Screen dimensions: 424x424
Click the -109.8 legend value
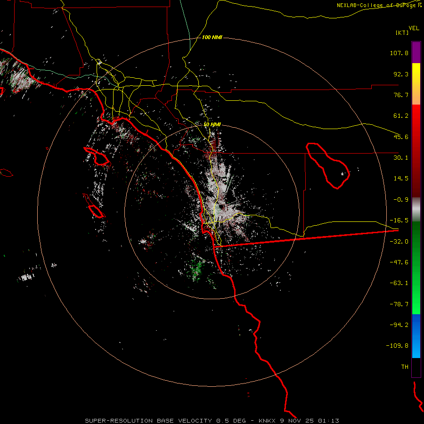[397, 346]
